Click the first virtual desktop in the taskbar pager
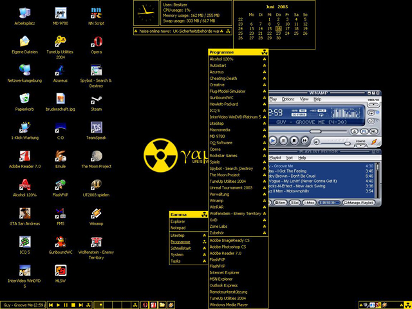Image resolution: width=412 pixels, height=309 pixels. click(x=98, y=305)
